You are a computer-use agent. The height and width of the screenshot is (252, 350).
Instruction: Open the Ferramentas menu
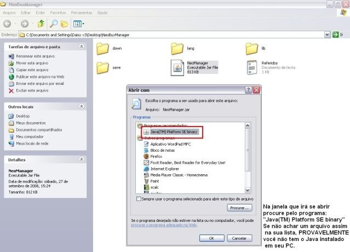click(x=82, y=13)
